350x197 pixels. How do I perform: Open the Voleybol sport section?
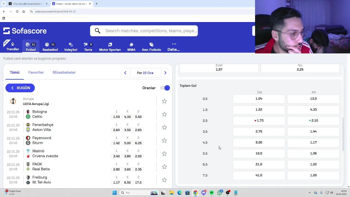tap(71, 47)
